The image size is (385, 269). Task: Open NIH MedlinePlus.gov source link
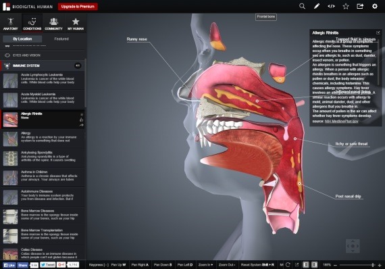pyautogui.click(x=342, y=121)
